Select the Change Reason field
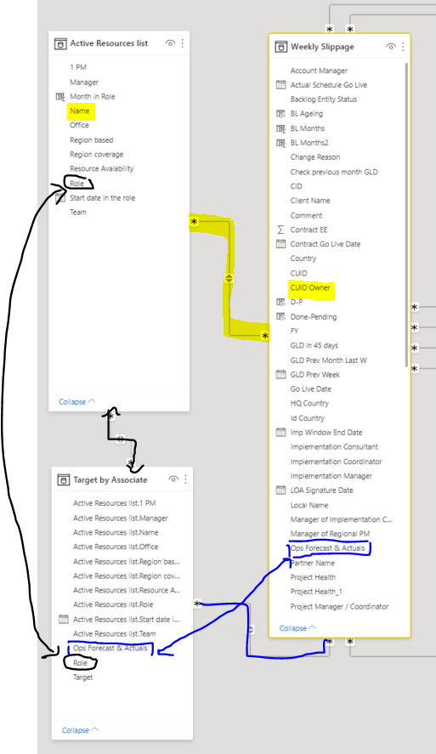Image resolution: width=436 pixels, height=754 pixels. click(x=314, y=157)
